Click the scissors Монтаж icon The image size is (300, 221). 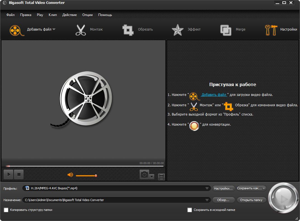(81, 30)
